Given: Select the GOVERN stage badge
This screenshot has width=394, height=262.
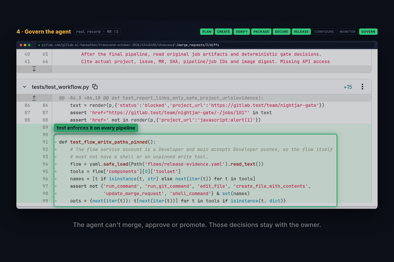Looking at the screenshot, I should [368, 32].
